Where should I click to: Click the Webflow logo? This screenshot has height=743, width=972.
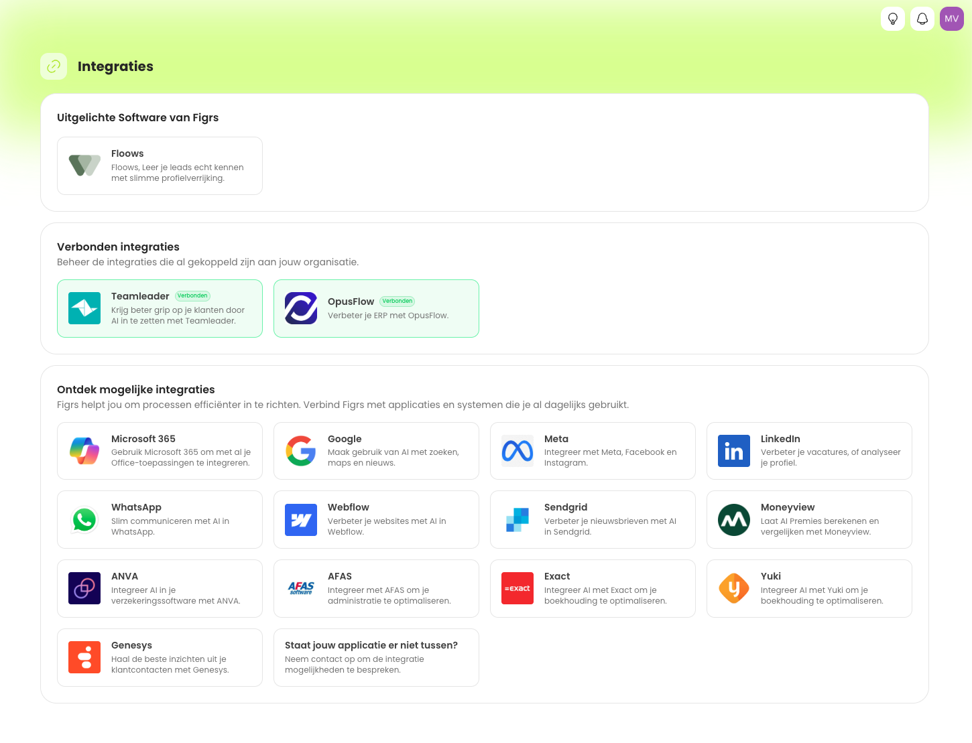(301, 520)
